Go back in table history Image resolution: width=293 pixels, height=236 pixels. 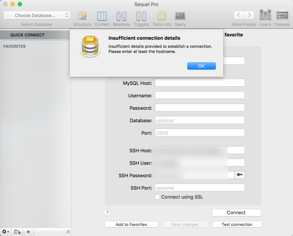[239, 15]
